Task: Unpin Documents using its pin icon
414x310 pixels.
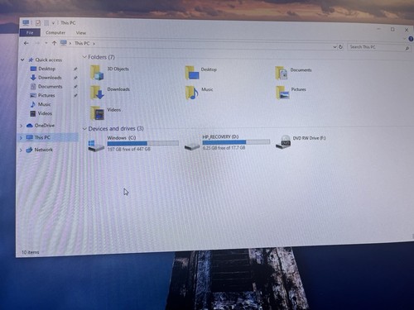Action: 75,87
